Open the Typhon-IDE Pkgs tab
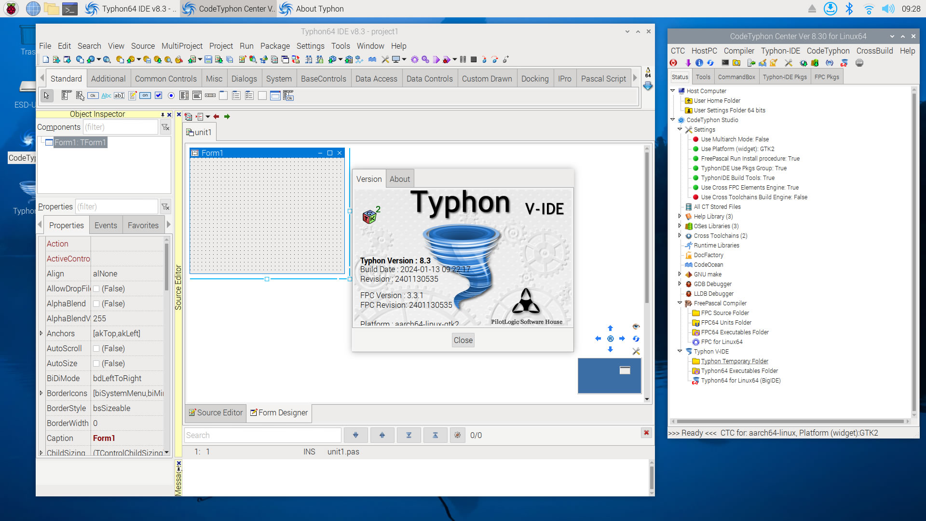926x521 pixels. (785, 77)
